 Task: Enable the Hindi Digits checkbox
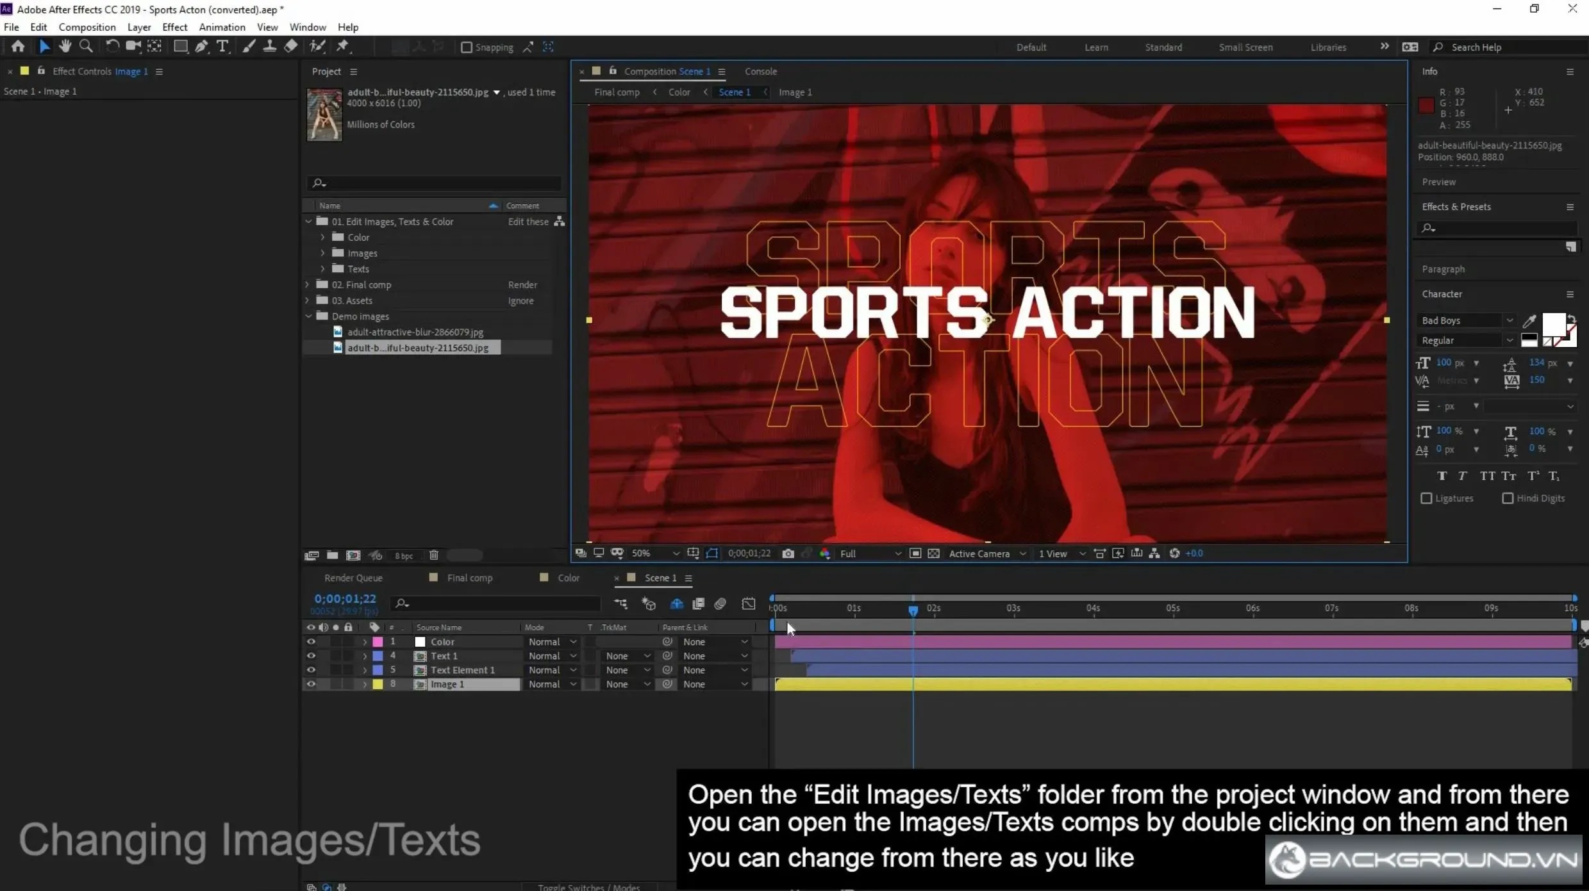[1508, 498]
